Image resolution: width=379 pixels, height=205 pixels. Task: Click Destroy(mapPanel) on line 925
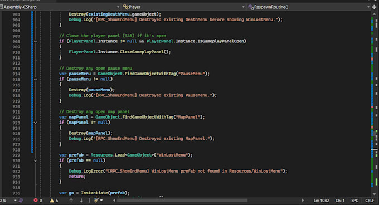pyautogui.click(x=89, y=133)
